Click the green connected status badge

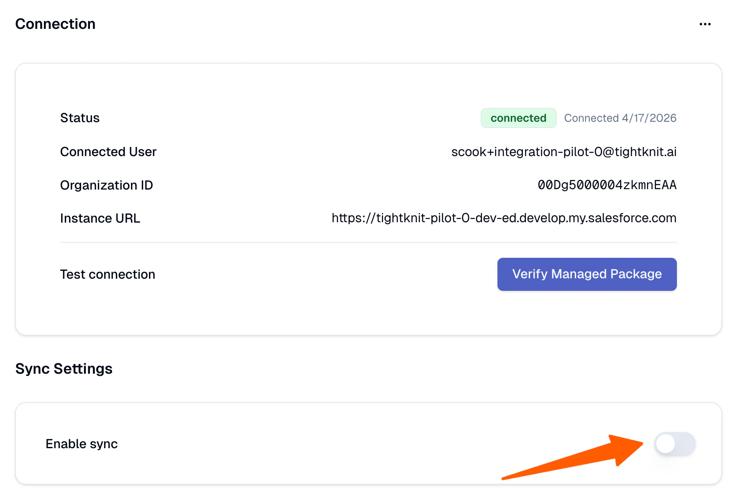[518, 118]
